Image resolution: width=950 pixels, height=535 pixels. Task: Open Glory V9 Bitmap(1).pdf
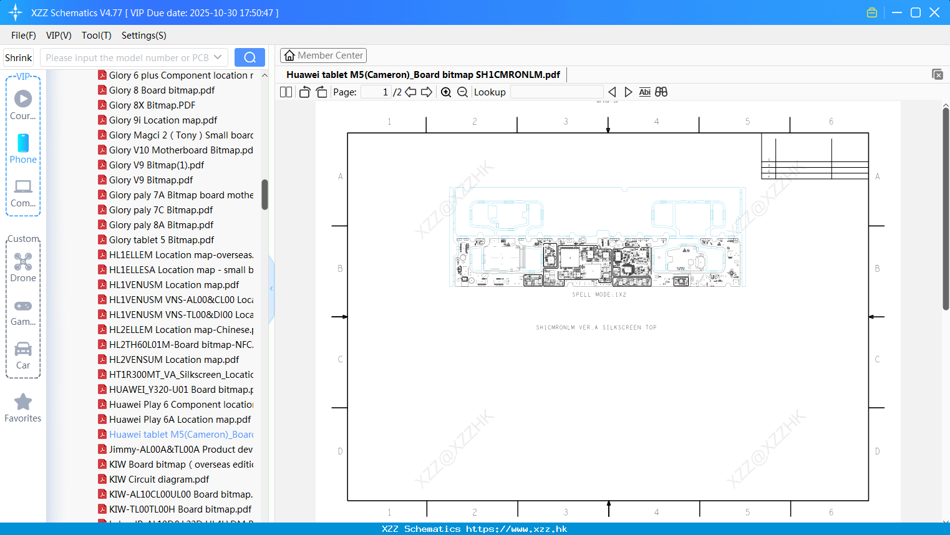click(x=151, y=165)
